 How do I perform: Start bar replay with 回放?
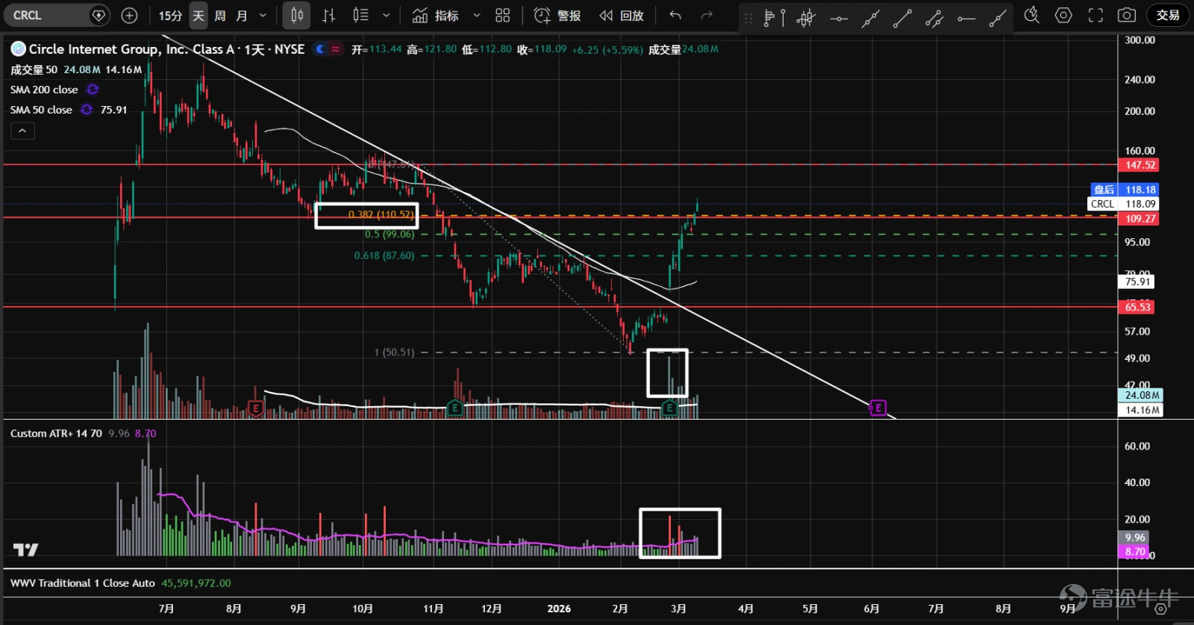tap(622, 15)
